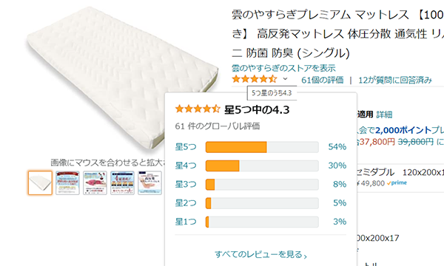The height and width of the screenshot is (266, 444).
Task: Open the 12が質問に回答済み link
Action: [395, 80]
